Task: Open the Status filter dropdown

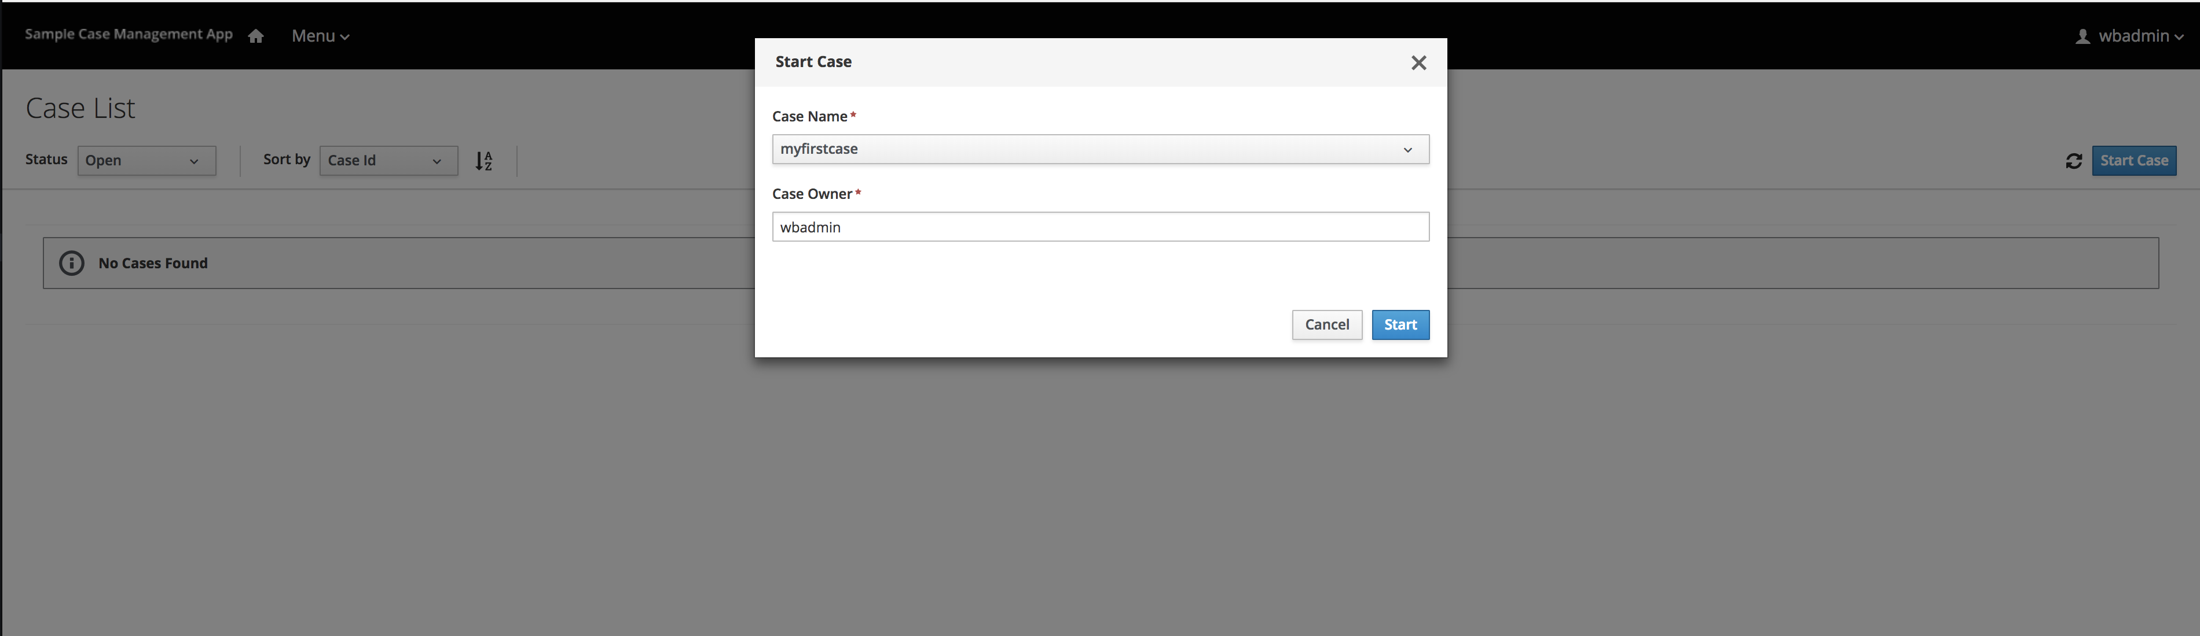Action: 146,160
